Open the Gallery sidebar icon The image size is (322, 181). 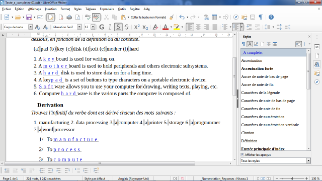tap(317, 73)
